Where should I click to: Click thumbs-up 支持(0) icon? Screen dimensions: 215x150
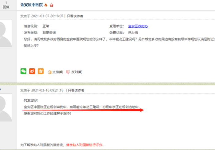tap(50, 72)
